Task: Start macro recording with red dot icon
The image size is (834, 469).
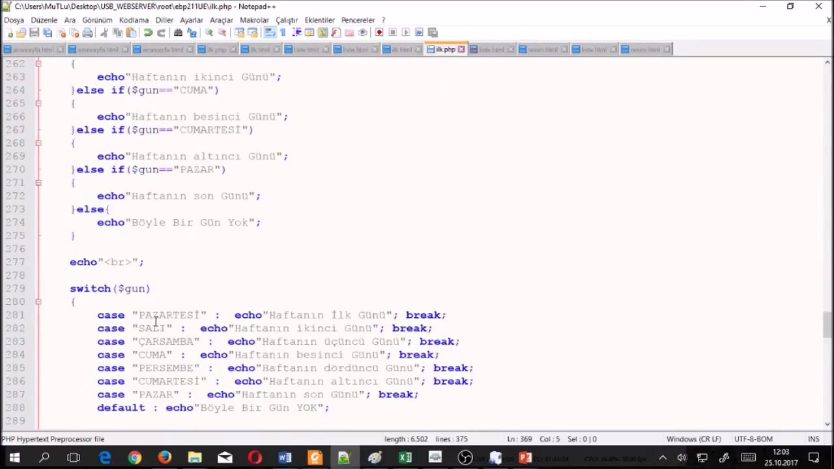Action: coord(380,33)
